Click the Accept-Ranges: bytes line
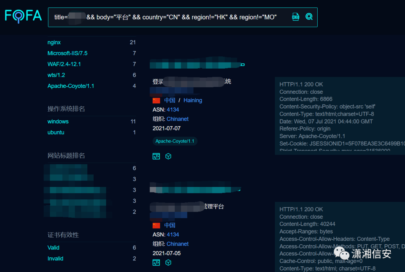The width and height of the screenshot is (405, 272). [x=306, y=232]
